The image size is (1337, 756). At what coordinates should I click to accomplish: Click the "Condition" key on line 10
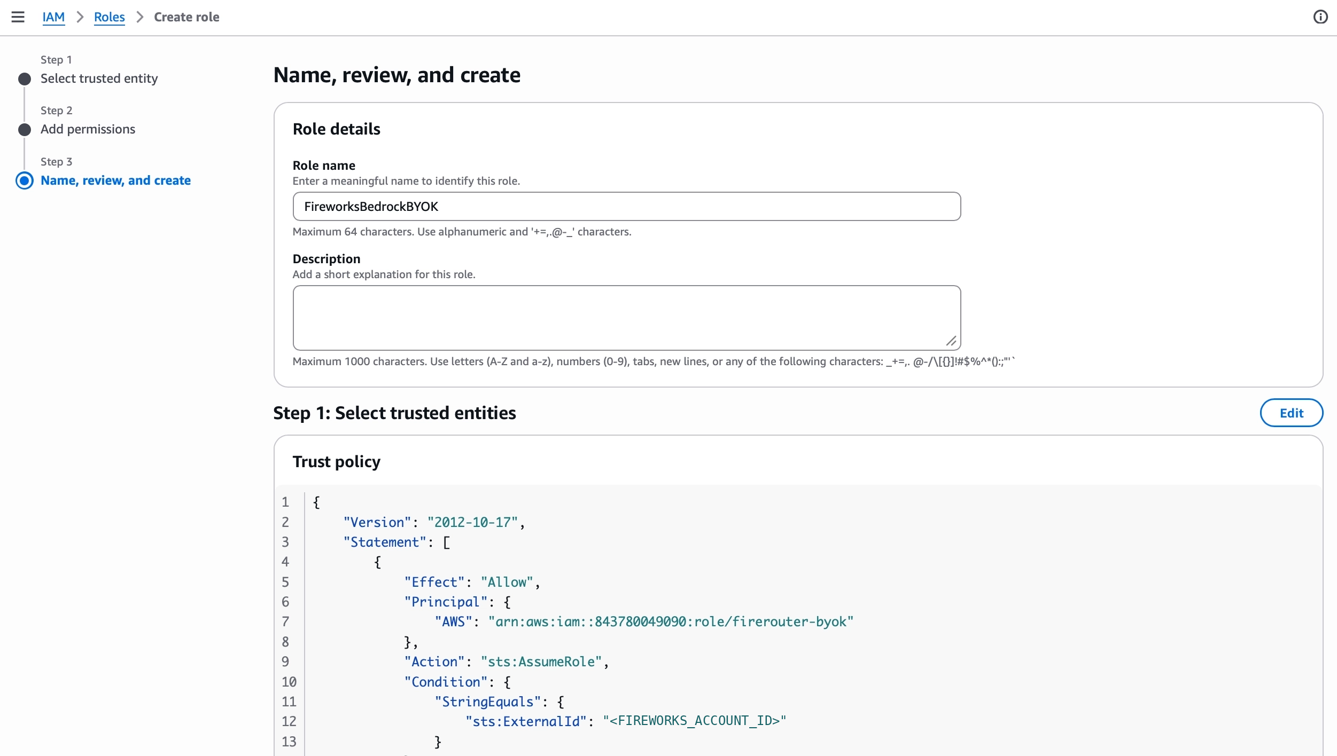pos(446,682)
